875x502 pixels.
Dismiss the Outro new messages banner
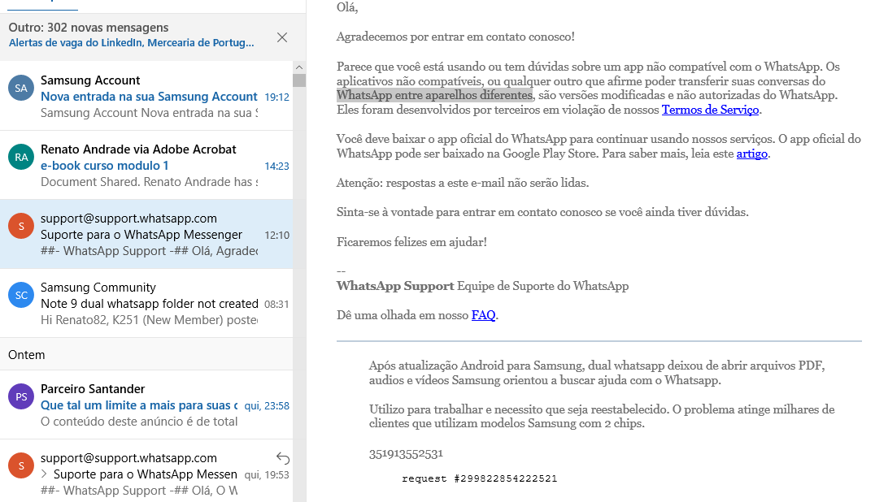pyautogui.click(x=281, y=37)
